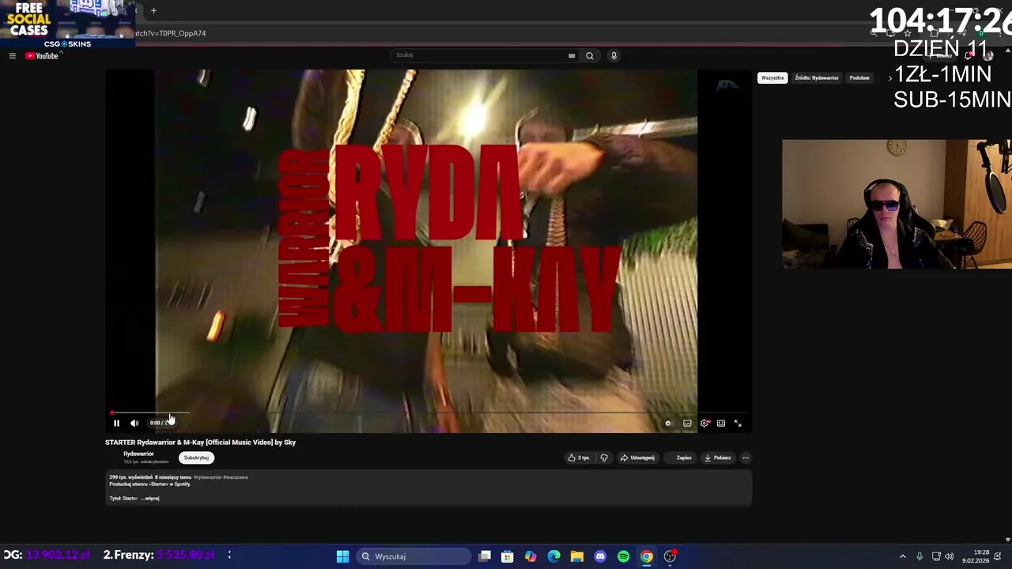Open Windows Start menu

[342, 556]
